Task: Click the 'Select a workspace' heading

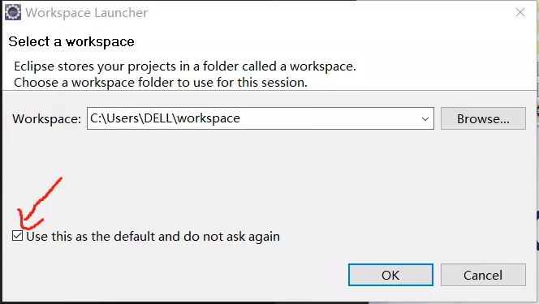Action: [71, 41]
